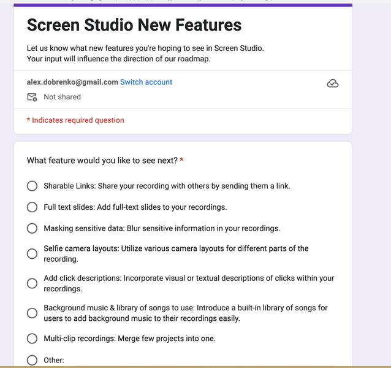
Task: Select the Full text slides radio option
Action: (32, 207)
